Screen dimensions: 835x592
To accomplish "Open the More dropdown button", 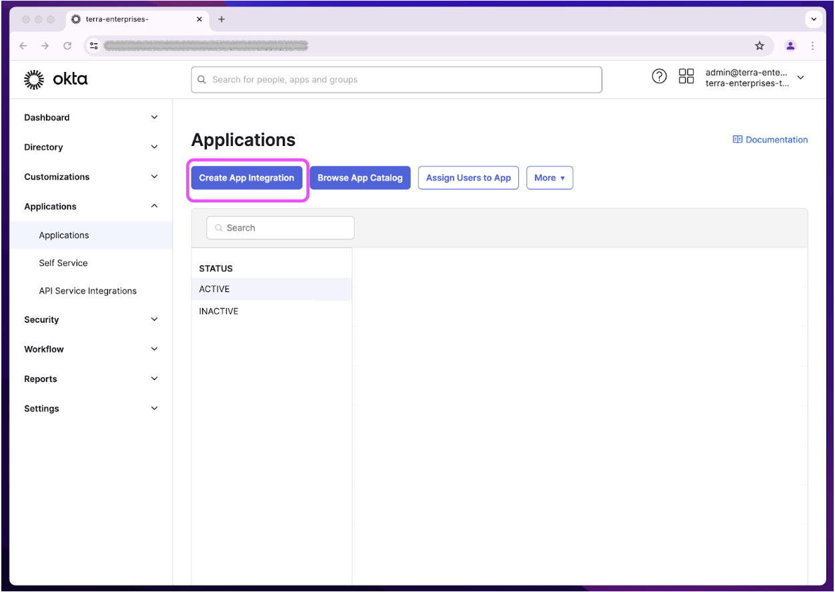I will point(550,178).
